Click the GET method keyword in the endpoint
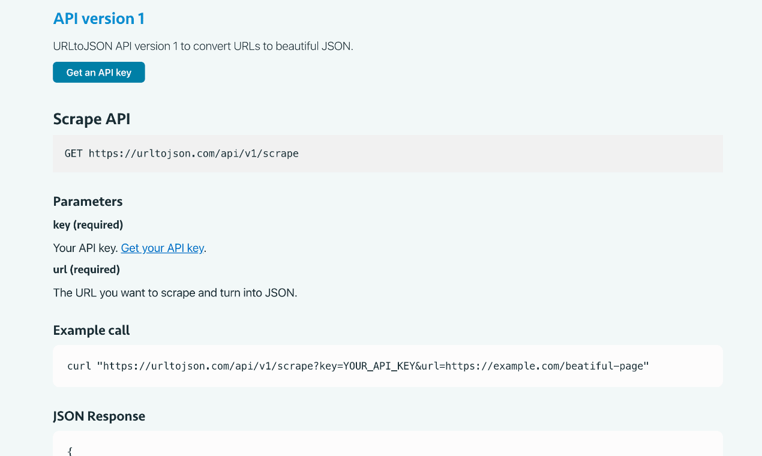 pos(73,154)
